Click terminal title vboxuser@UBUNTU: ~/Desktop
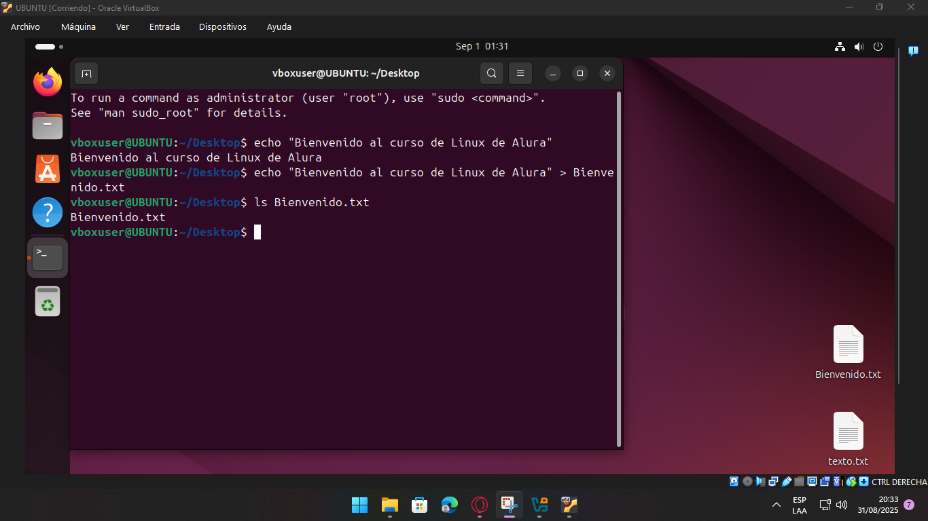The image size is (928, 521). 346,73
